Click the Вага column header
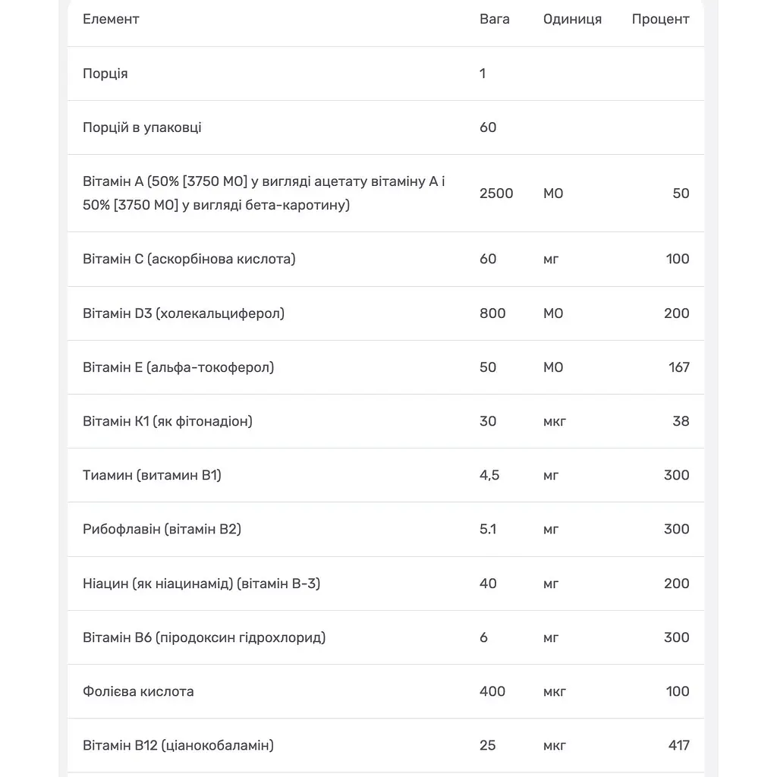Viewport: 777px width, 777px height. point(494,19)
